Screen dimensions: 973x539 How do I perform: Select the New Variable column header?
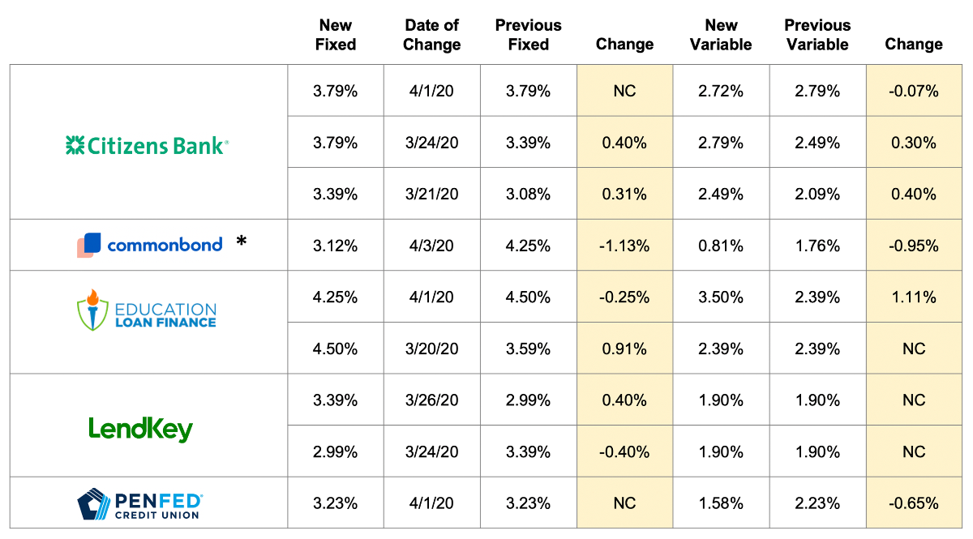pos(721,35)
